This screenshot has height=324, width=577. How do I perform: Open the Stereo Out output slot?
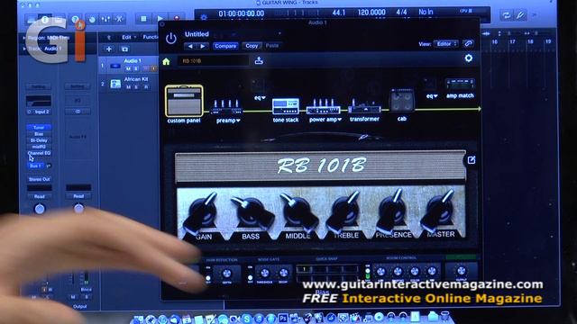tap(40, 179)
